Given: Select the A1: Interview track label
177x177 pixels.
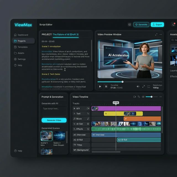Looking at the screenshot, I should click(x=81, y=135).
